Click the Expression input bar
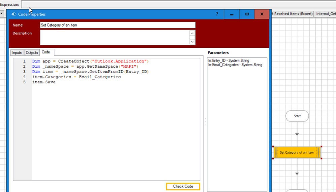Viewport: 336px width, 192px height. pyautogui.click(x=178, y=4)
